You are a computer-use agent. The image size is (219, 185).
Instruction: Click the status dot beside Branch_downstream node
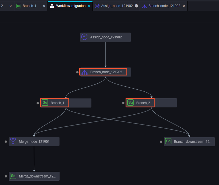[161, 142]
